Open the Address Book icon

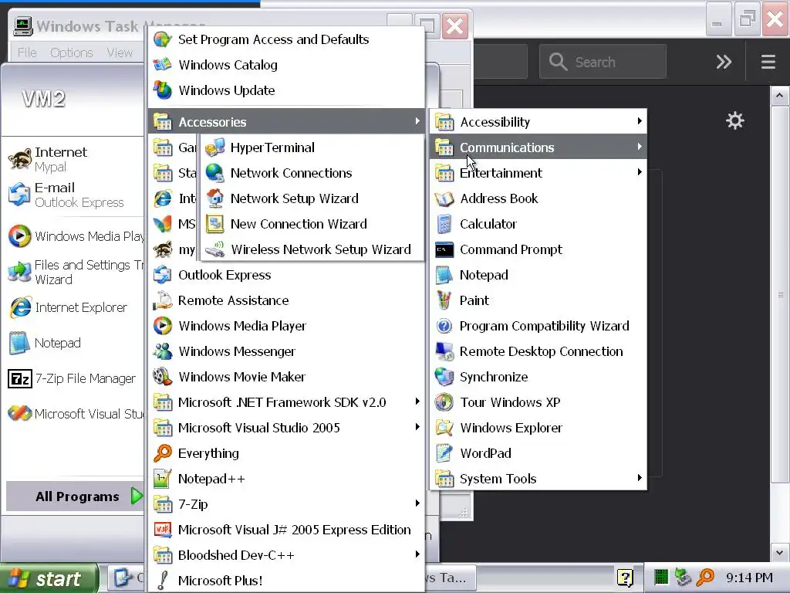tap(444, 198)
